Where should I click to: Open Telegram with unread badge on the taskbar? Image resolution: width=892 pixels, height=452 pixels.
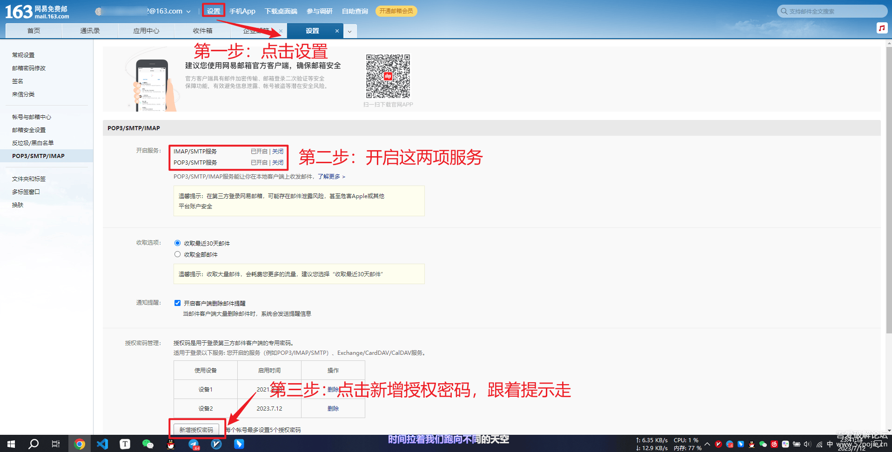click(x=194, y=444)
